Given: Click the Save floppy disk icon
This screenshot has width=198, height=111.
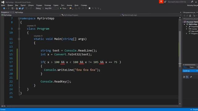Looking at the screenshot, I should point(20,8).
